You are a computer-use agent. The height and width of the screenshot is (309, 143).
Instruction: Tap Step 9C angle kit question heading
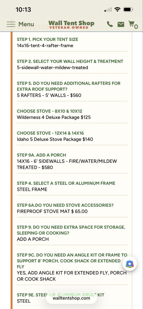[72, 261]
